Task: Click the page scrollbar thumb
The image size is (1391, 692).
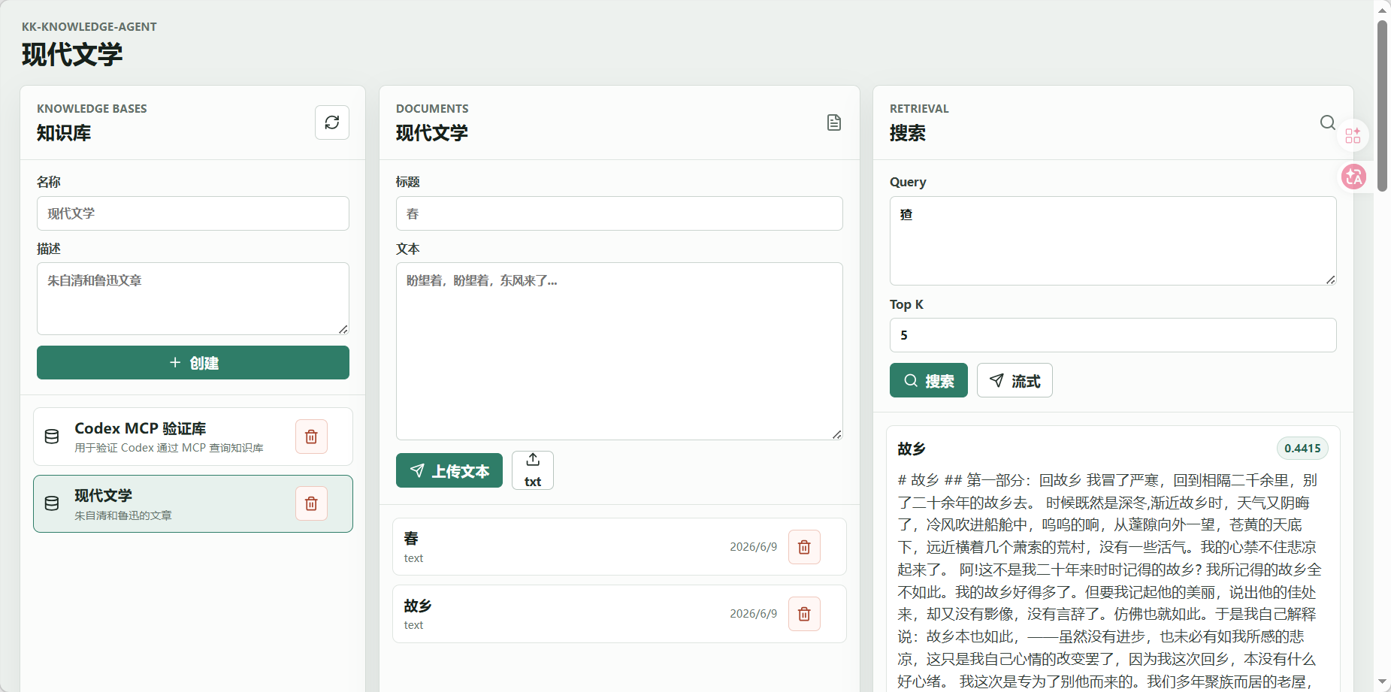Action: tap(1382, 105)
